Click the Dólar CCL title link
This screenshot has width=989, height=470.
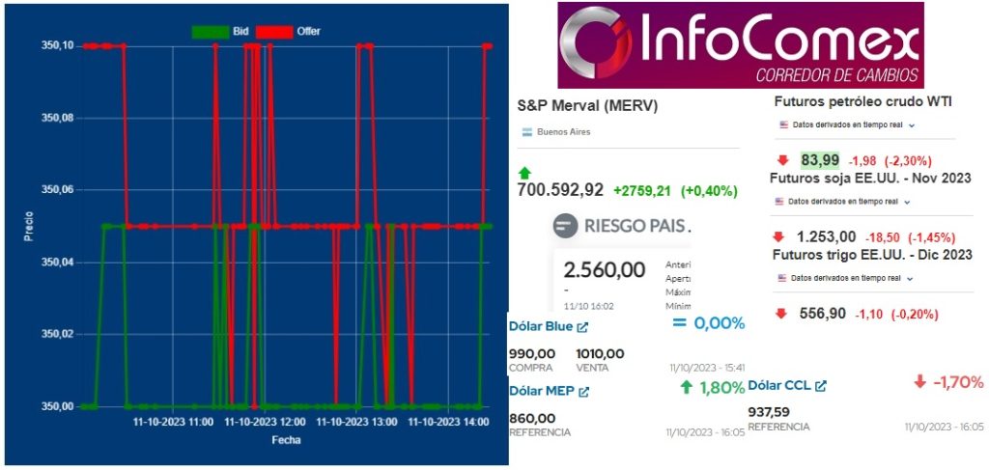[x=780, y=385]
